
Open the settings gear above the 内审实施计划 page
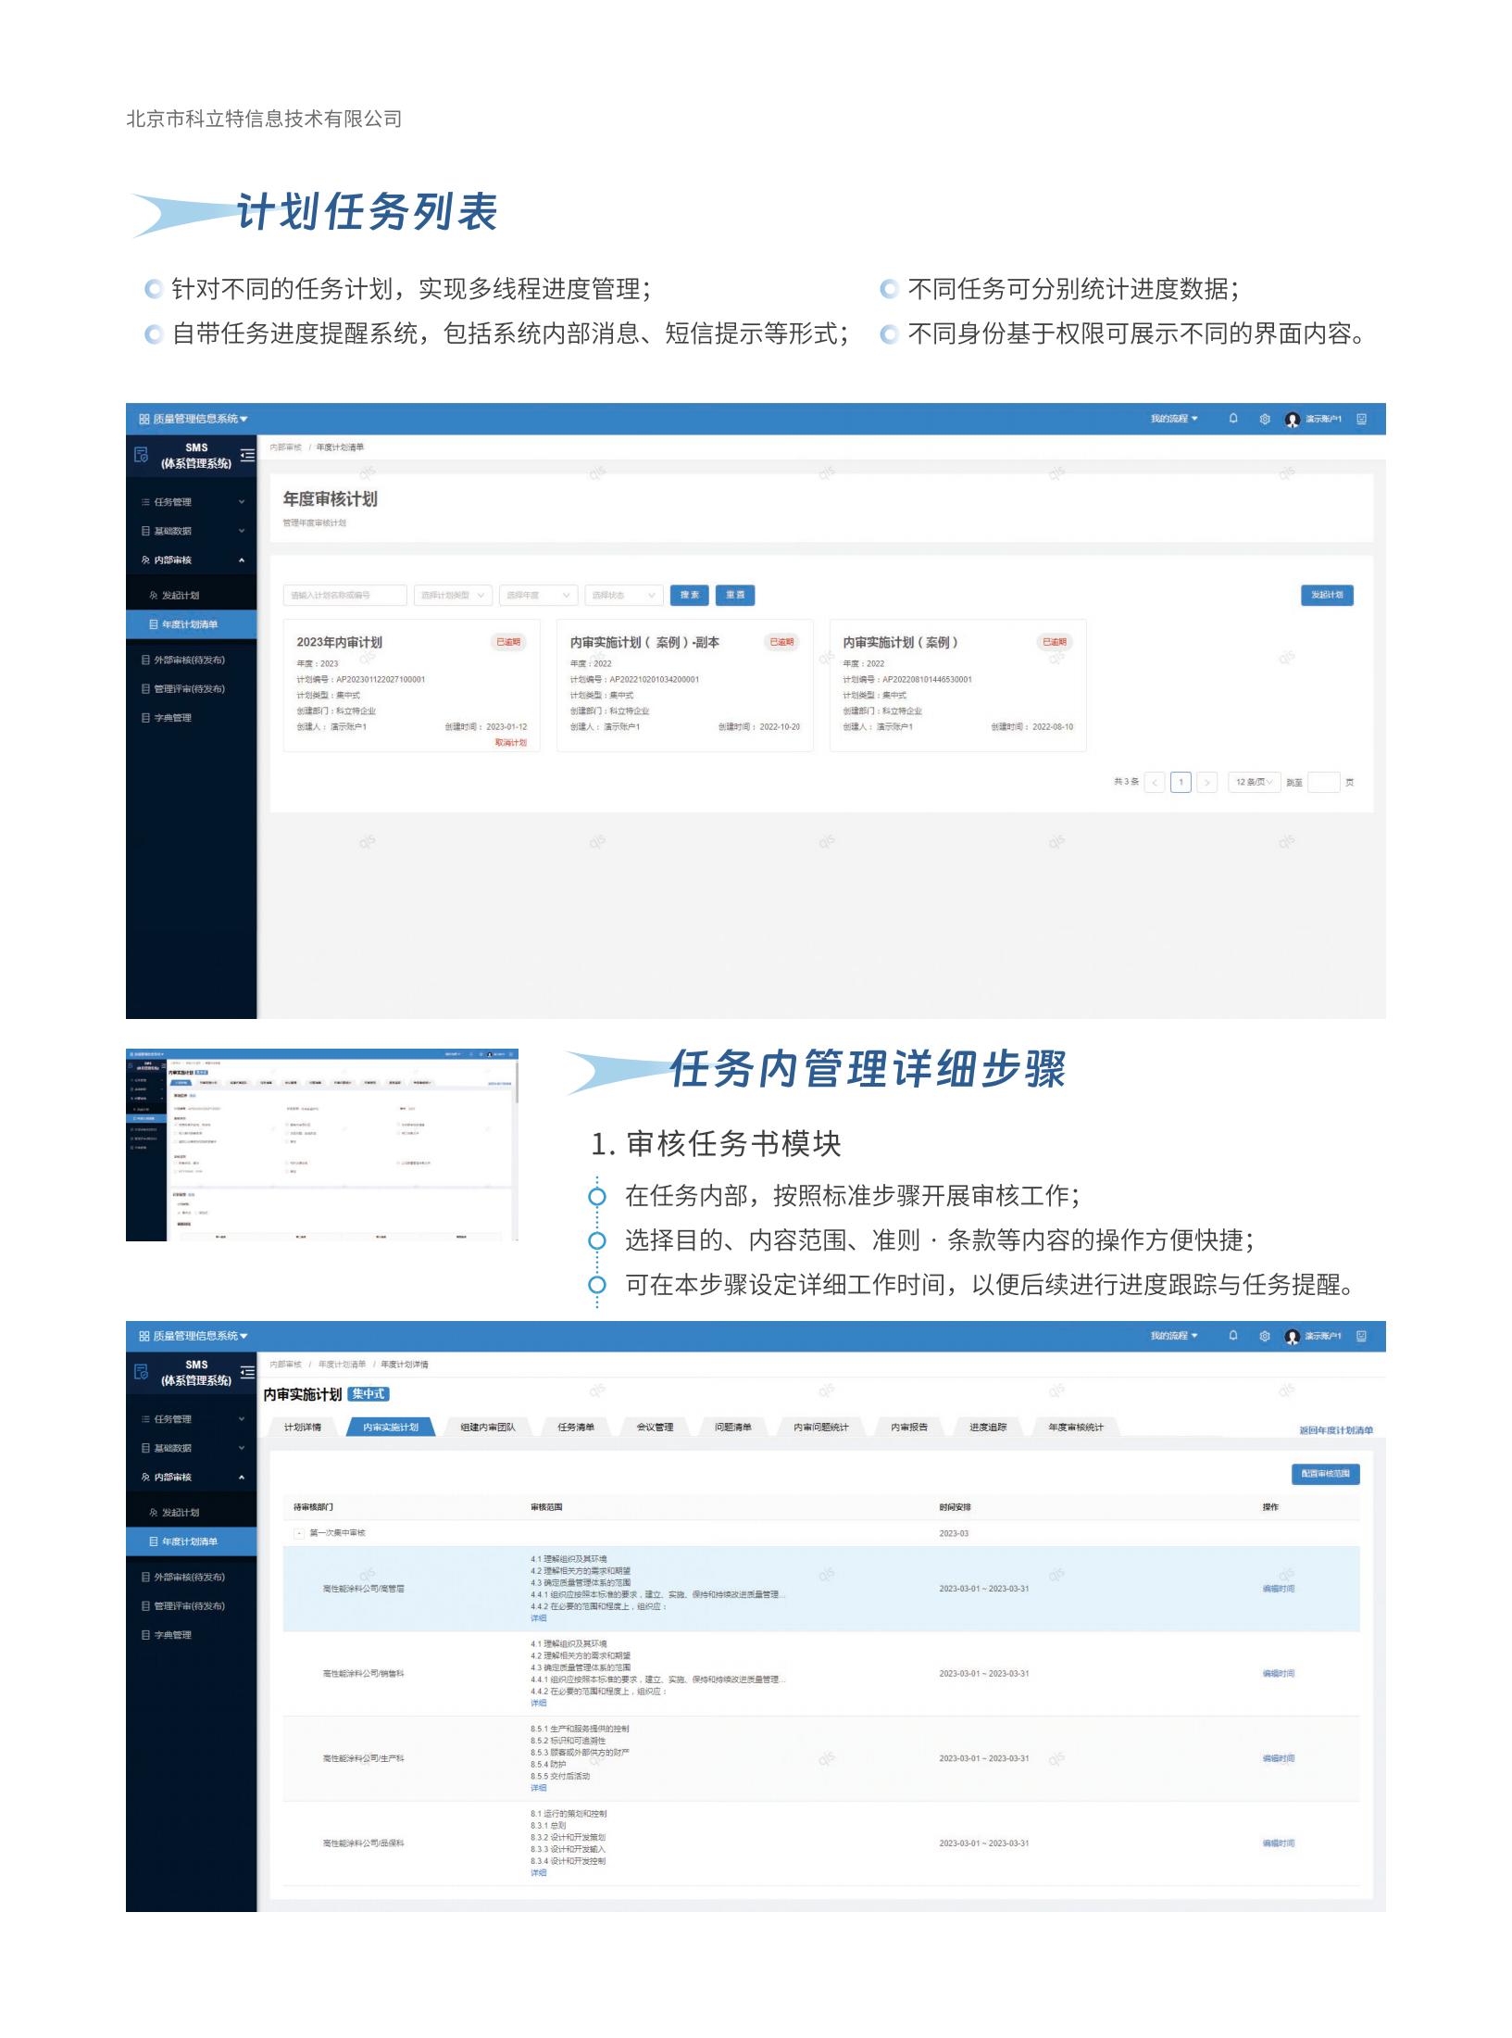click(x=1265, y=1336)
